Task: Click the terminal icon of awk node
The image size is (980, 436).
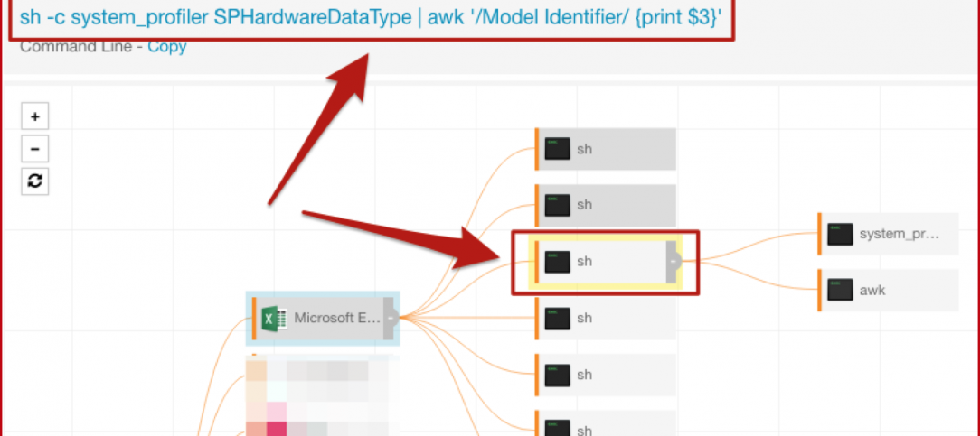Action: [x=840, y=291]
